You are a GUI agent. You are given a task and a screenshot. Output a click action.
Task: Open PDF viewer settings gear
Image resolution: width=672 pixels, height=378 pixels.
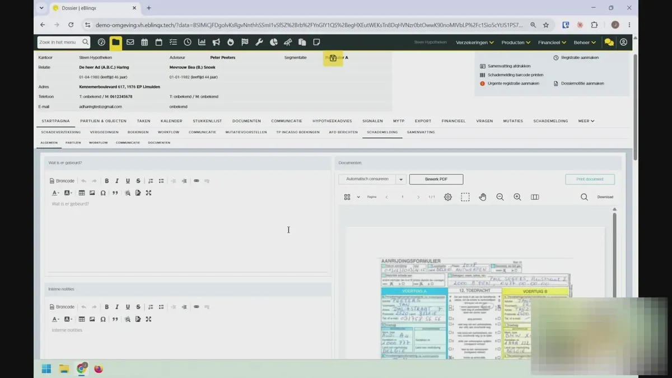[448, 197]
